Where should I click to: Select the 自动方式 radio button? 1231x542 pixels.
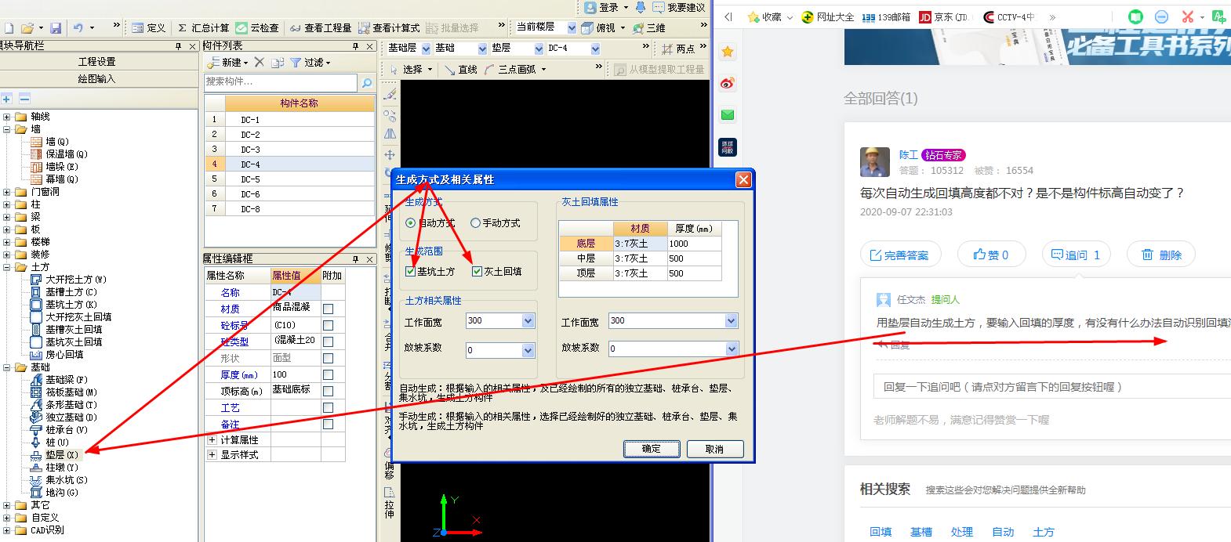(x=411, y=223)
